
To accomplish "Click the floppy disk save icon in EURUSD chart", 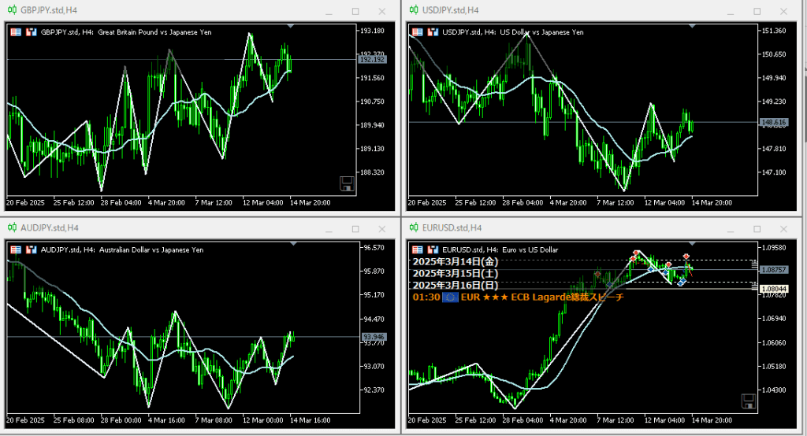I will coord(748,401).
